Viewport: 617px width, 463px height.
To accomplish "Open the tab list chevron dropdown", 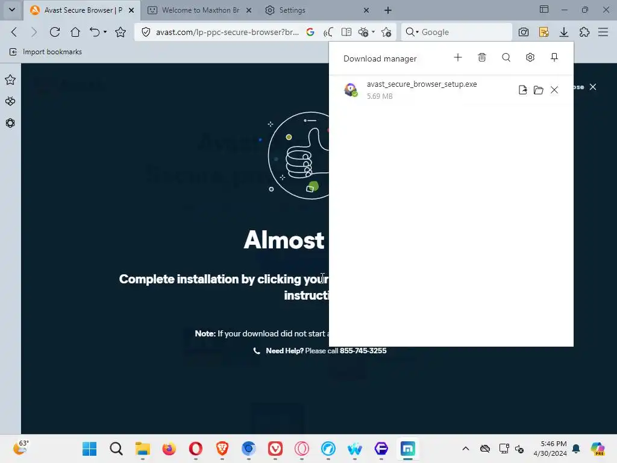I will [x=12, y=10].
